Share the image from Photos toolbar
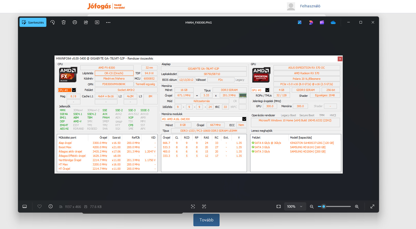Image resolution: width=416 pixels, height=229 pixels. (x=86, y=22)
